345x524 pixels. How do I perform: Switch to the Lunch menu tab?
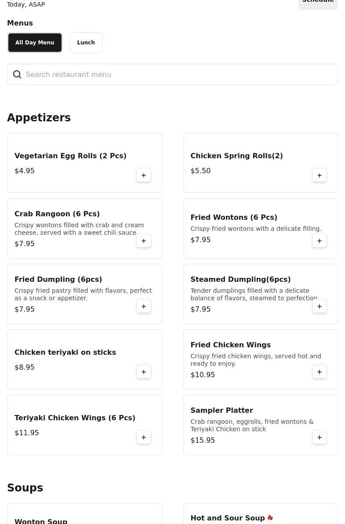pyautogui.click(x=86, y=43)
